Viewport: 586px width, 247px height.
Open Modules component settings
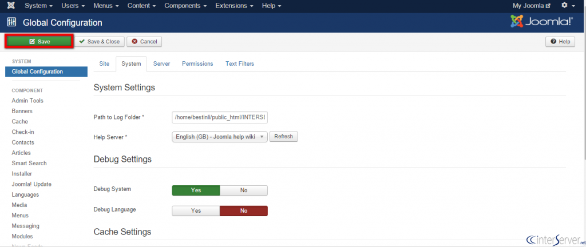coord(22,237)
